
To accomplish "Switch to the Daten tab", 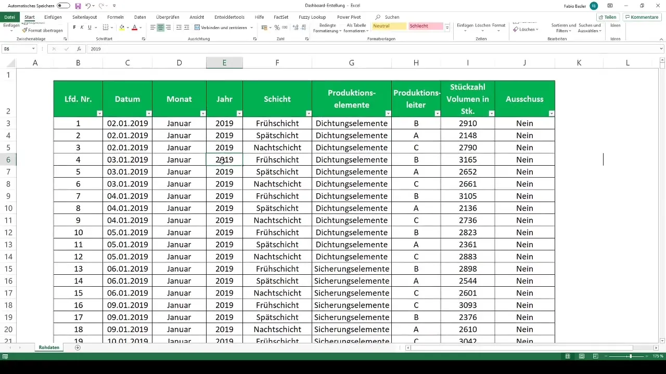I will click(140, 17).
